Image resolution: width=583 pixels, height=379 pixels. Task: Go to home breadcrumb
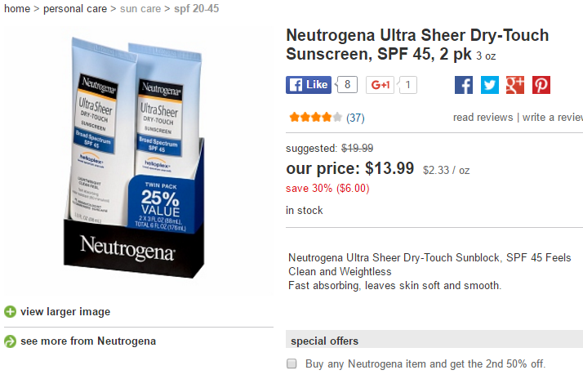coord(17,8)
